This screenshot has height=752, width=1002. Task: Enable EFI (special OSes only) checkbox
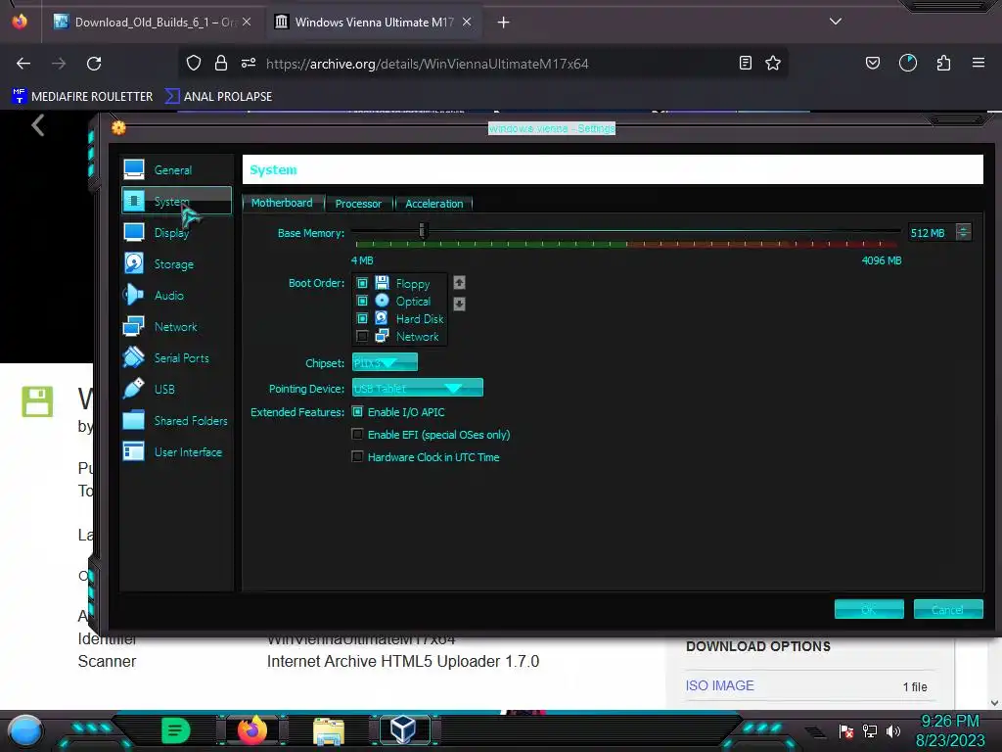358,434
